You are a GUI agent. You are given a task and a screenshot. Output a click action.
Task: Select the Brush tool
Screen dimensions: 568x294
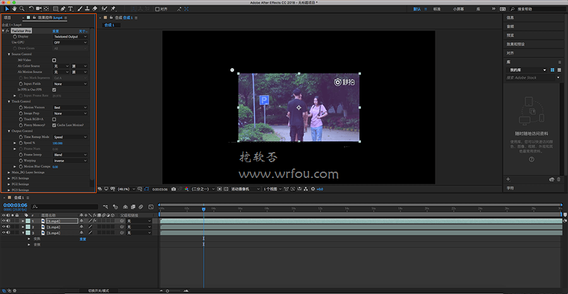coord(80,9)
